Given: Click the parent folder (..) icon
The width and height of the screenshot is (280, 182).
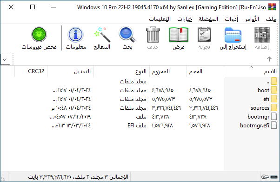Looking at the screenshot, I should 274,81.
